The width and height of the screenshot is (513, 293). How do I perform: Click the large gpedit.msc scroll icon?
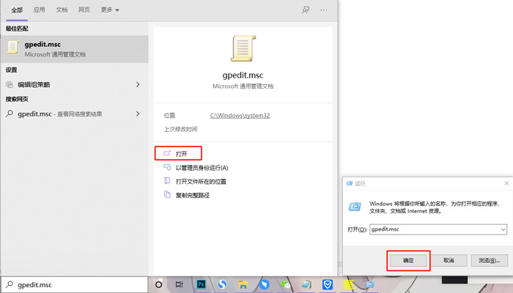point(243,48)
